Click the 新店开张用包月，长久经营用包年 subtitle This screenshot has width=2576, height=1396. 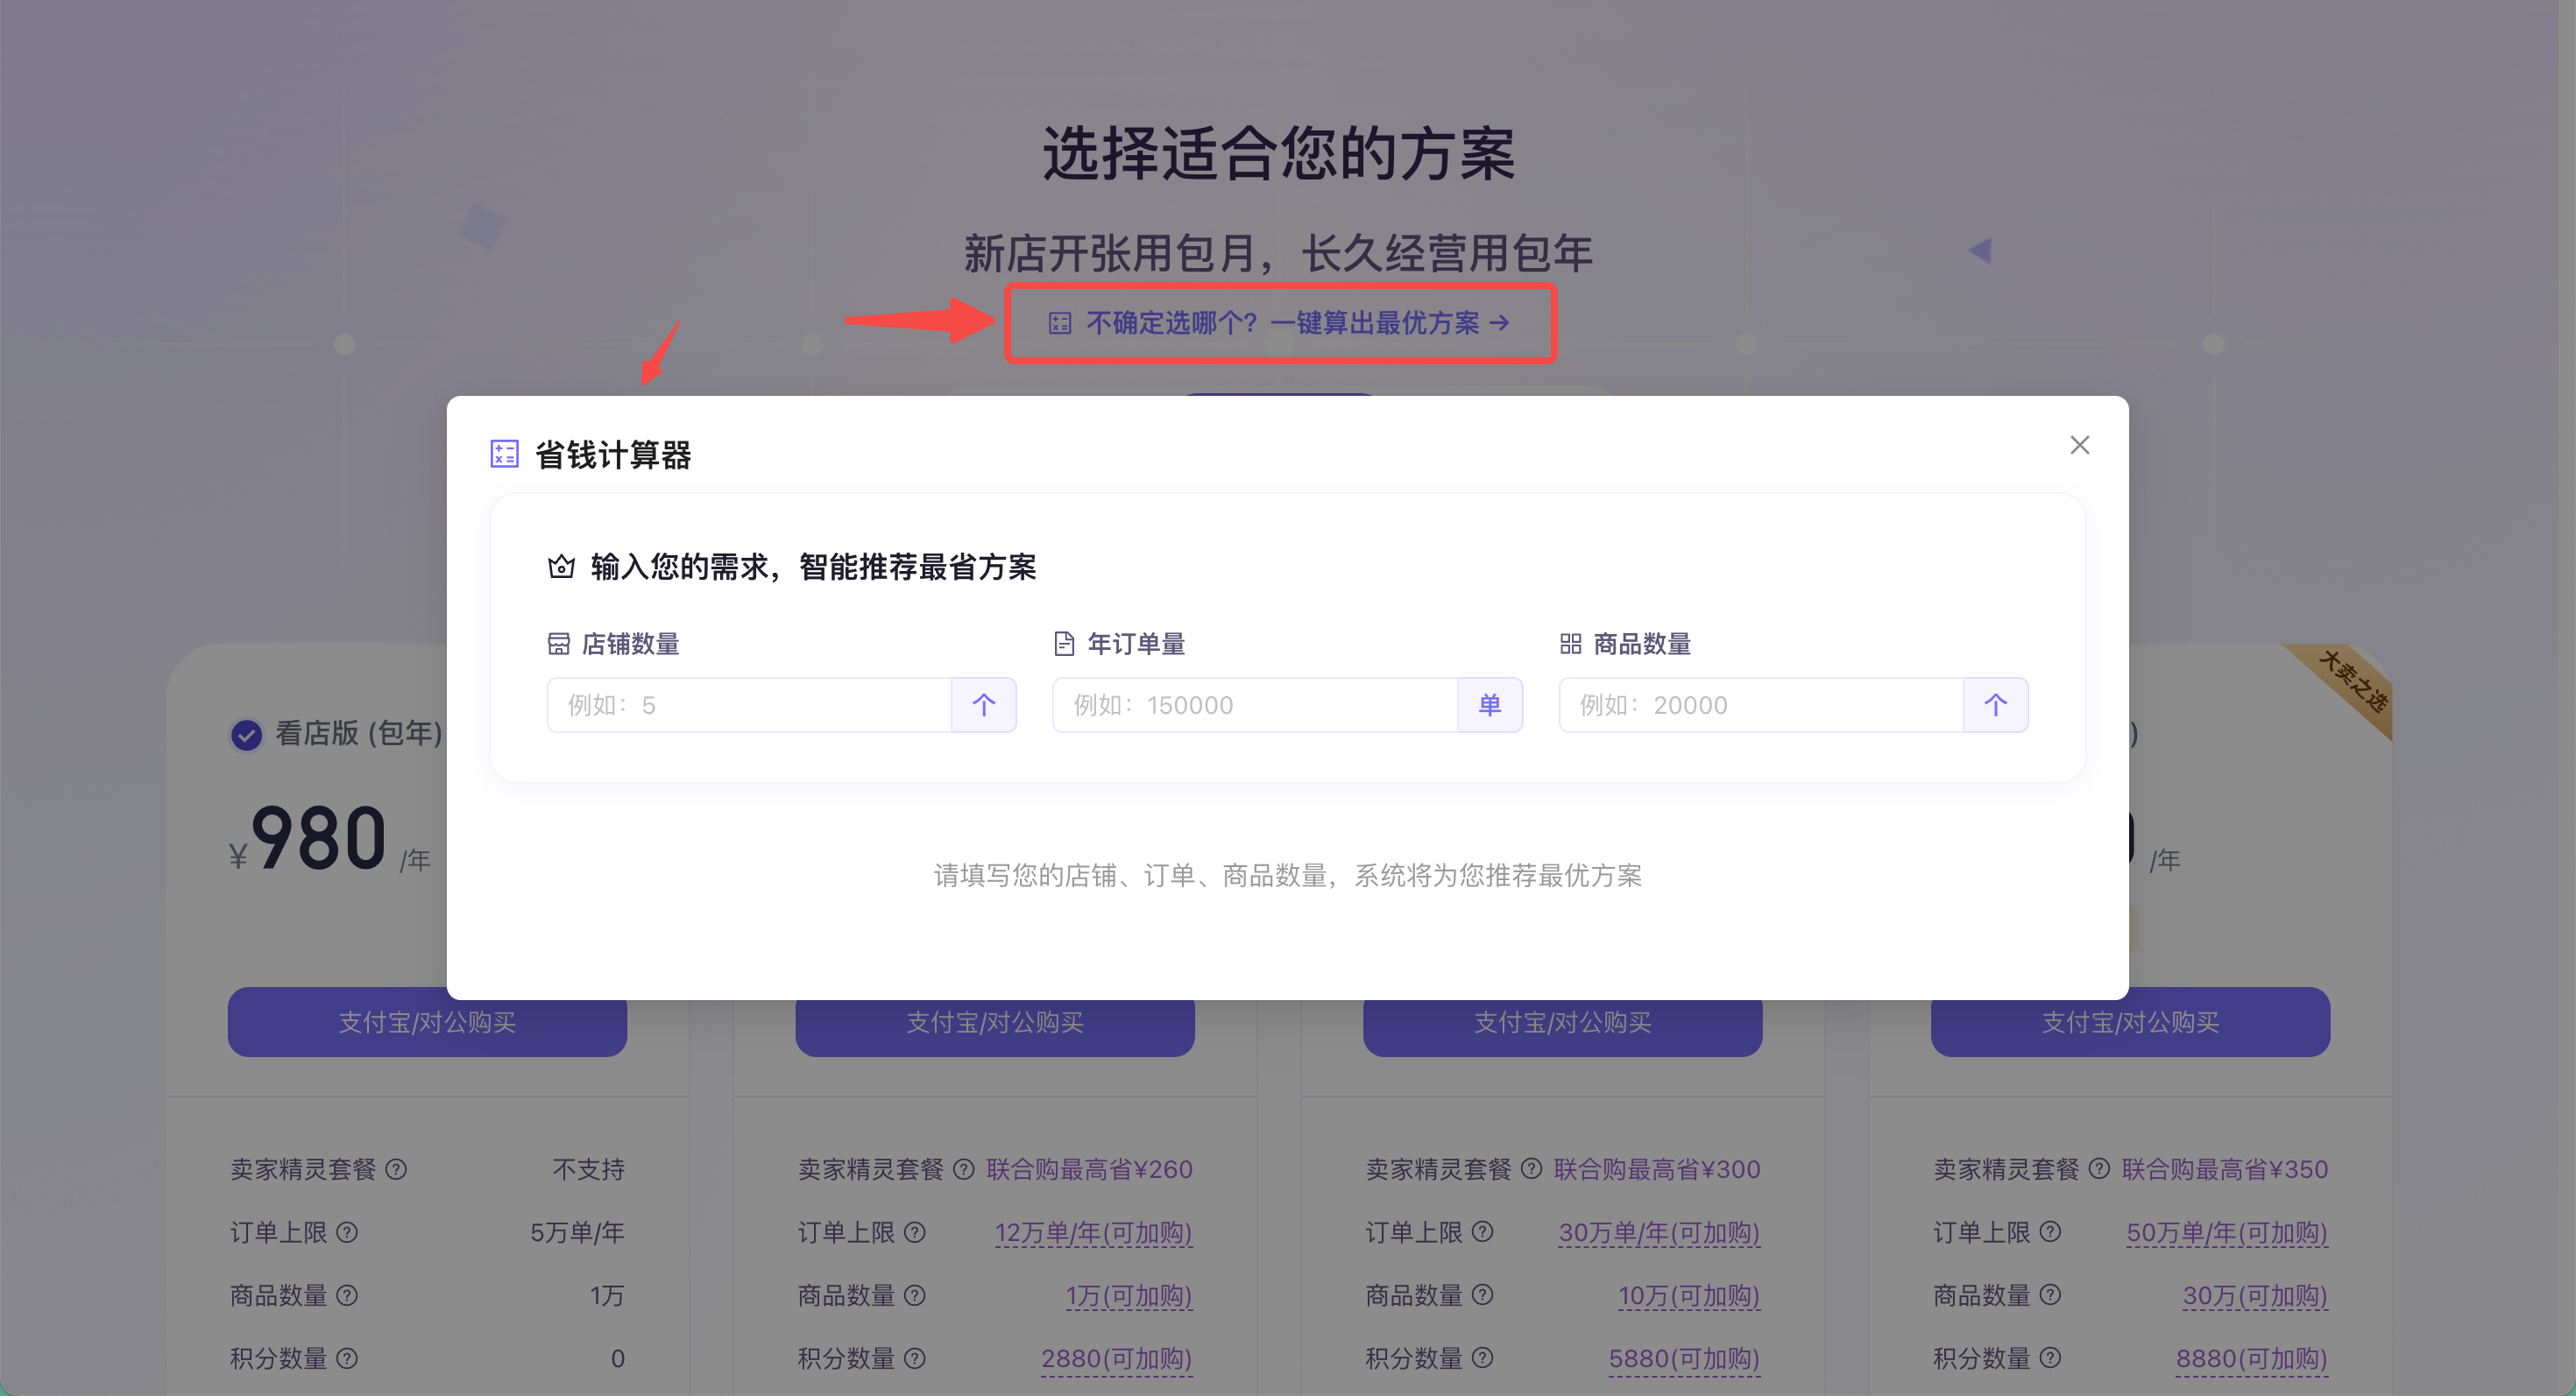[x=1279, y=254]
